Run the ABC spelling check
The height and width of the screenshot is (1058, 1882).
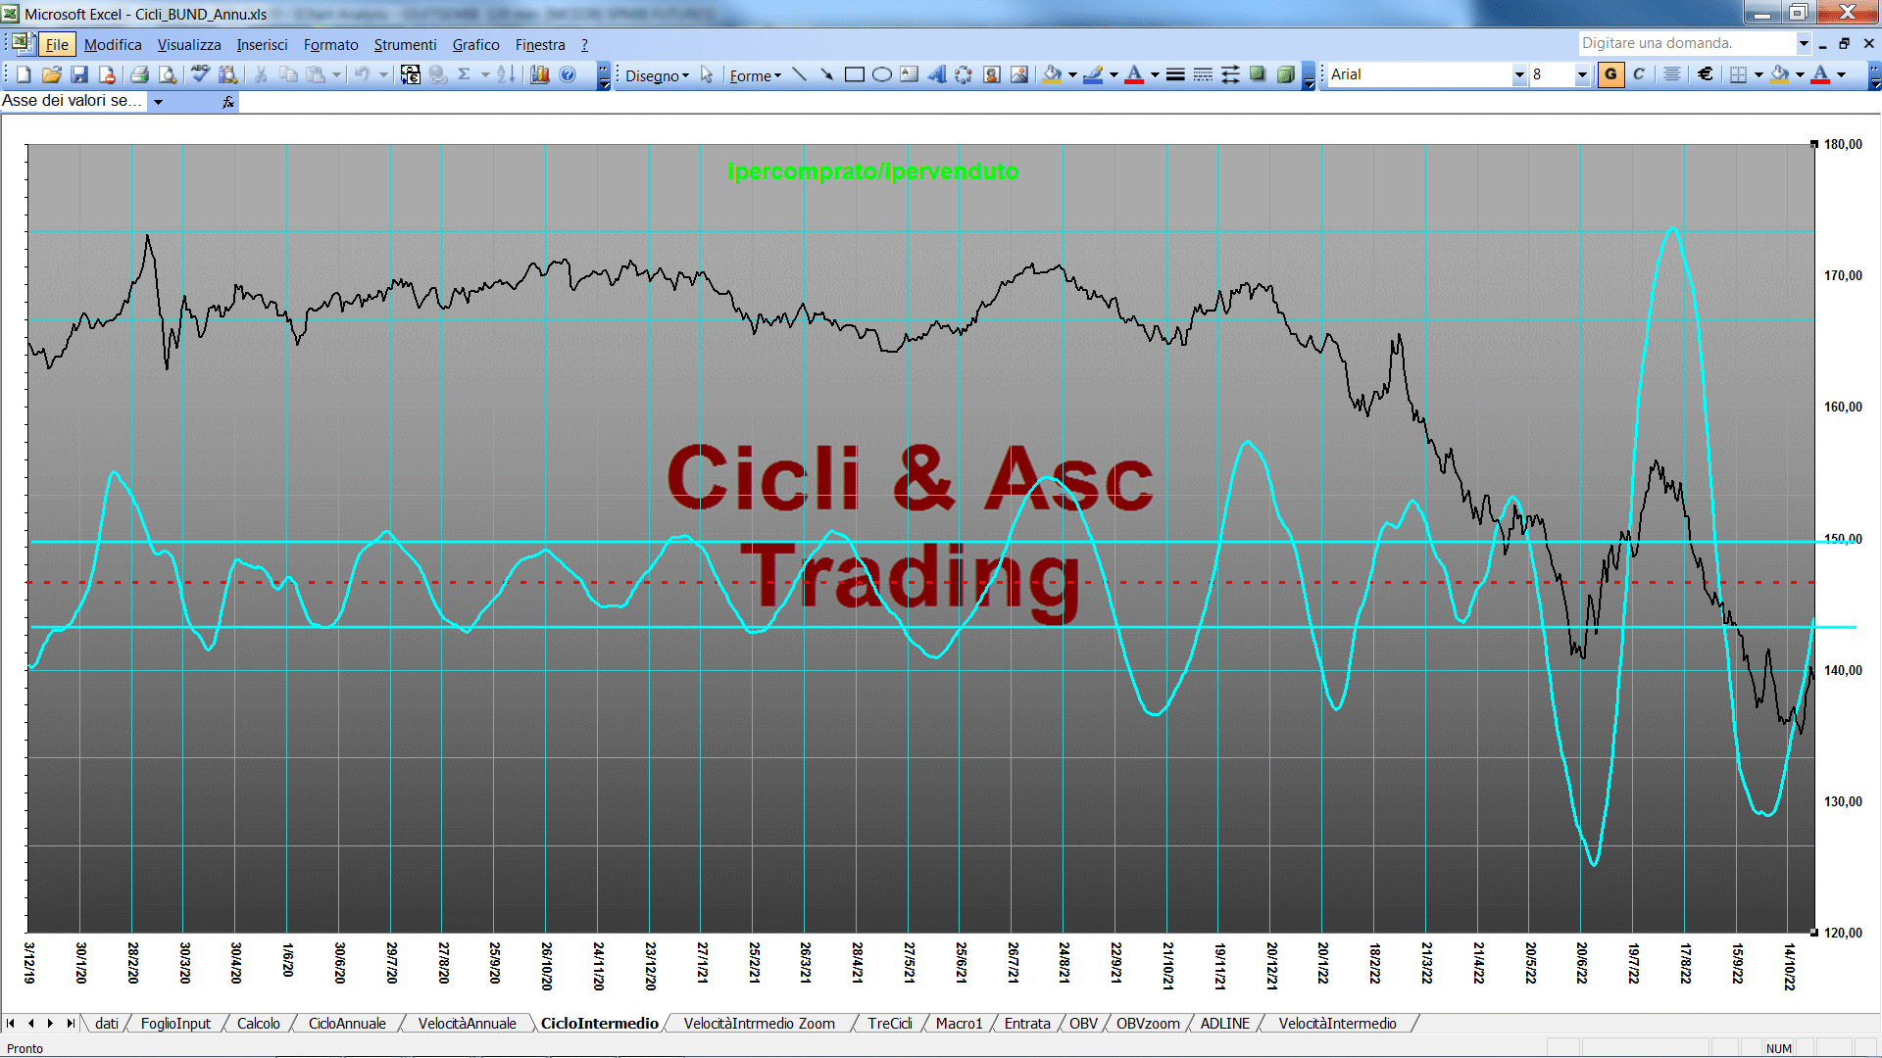coord(200,74)
